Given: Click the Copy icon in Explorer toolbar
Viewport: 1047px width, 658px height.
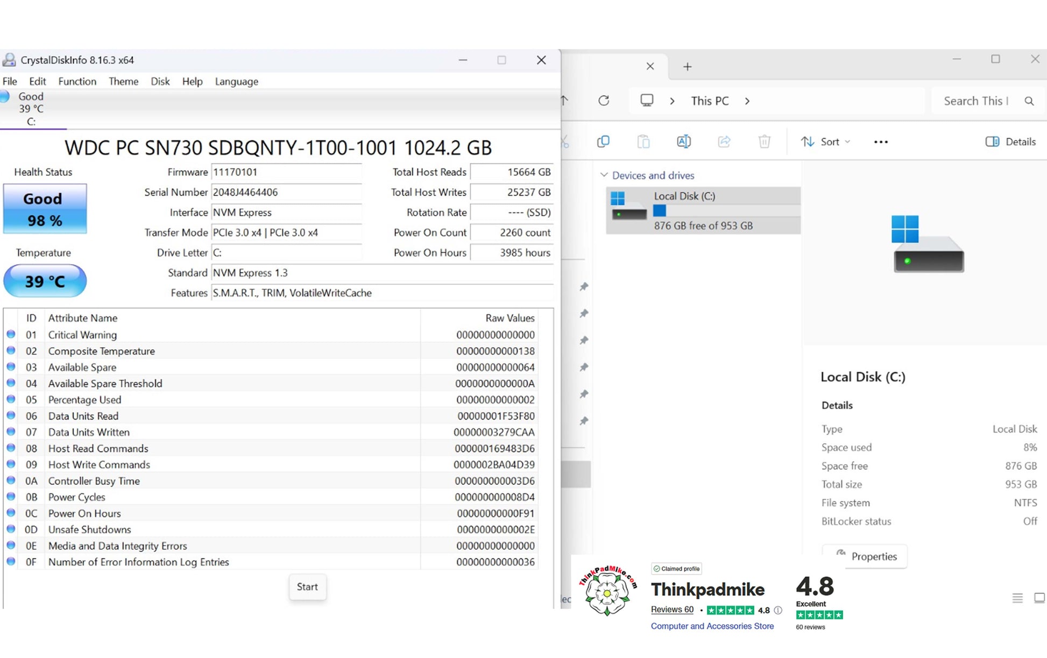Looking at the screenshot, I should point(603,141).
